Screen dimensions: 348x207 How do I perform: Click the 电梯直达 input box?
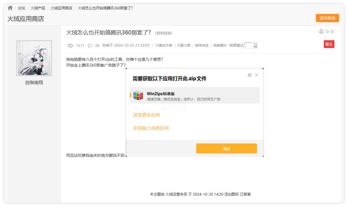[248, 45]
